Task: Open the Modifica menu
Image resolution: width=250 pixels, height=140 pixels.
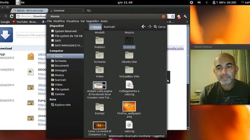Action: pyautogui.click(x=59, y=21)
